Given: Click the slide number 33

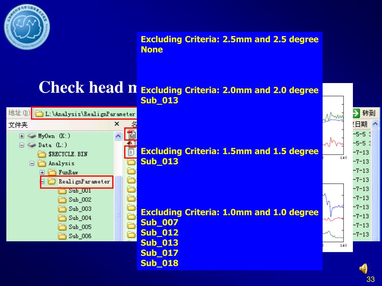Looking at the screenshot, I should pos(370,279).
